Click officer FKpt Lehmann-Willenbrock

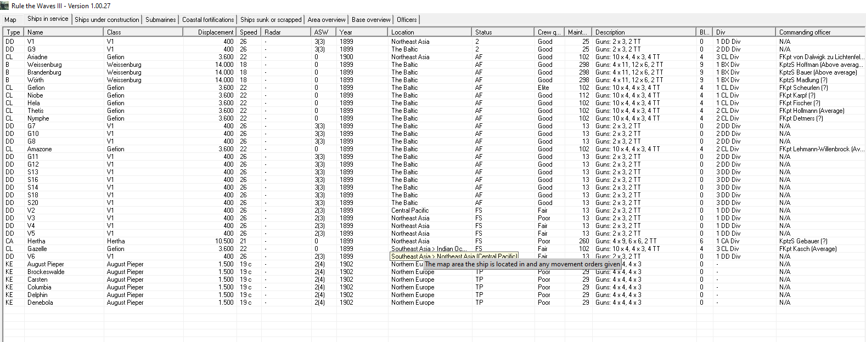point(821,149)
